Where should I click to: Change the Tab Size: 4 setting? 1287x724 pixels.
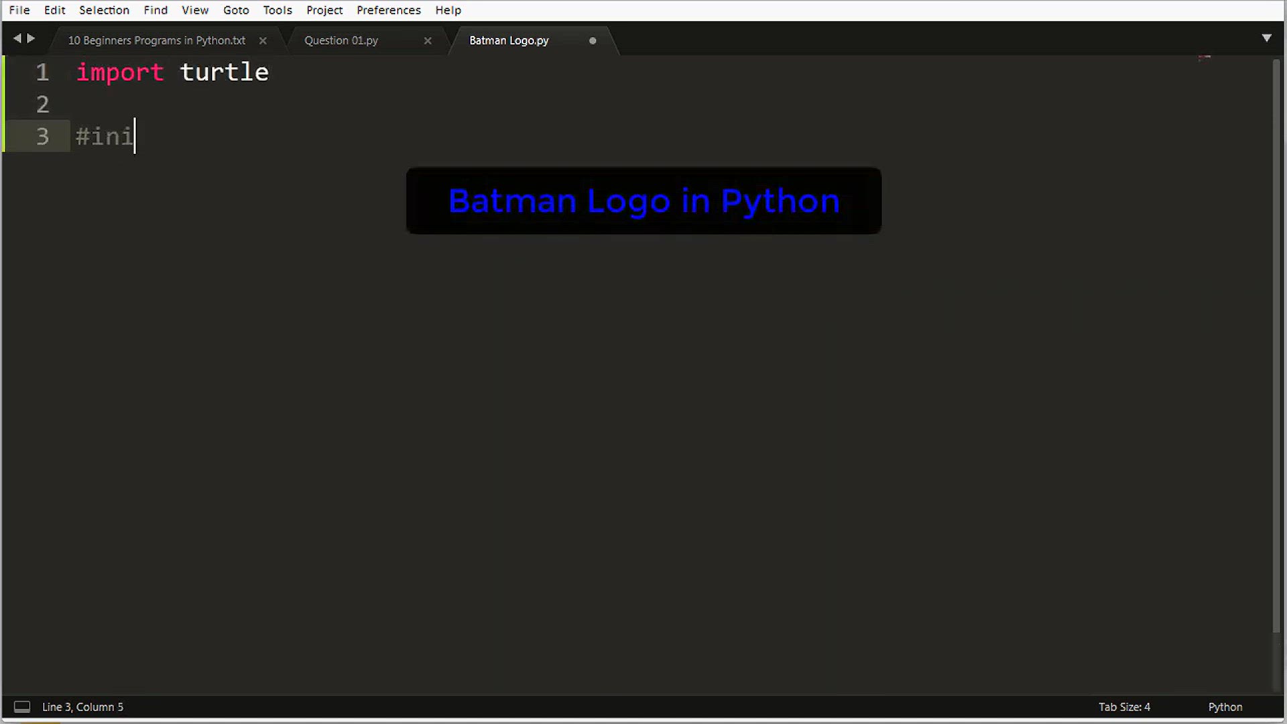click(1124, 707)
